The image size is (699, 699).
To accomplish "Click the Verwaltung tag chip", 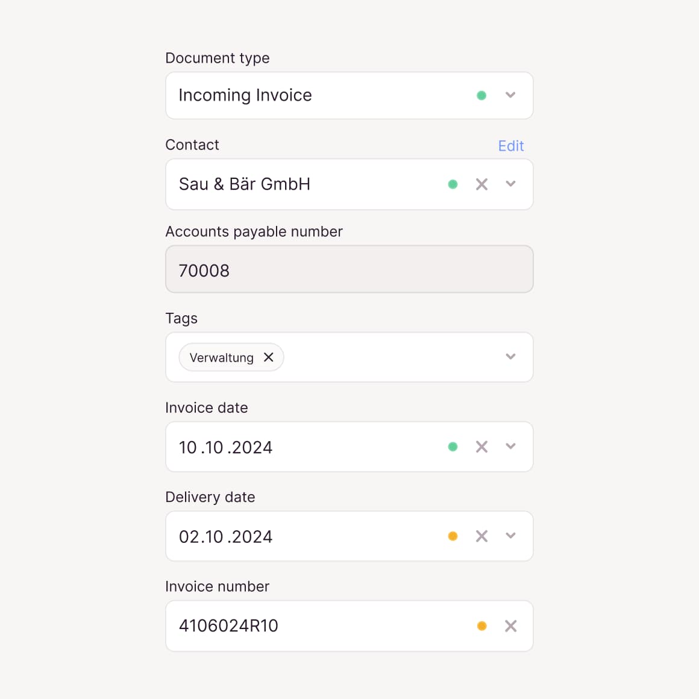I will click(222, 358).
